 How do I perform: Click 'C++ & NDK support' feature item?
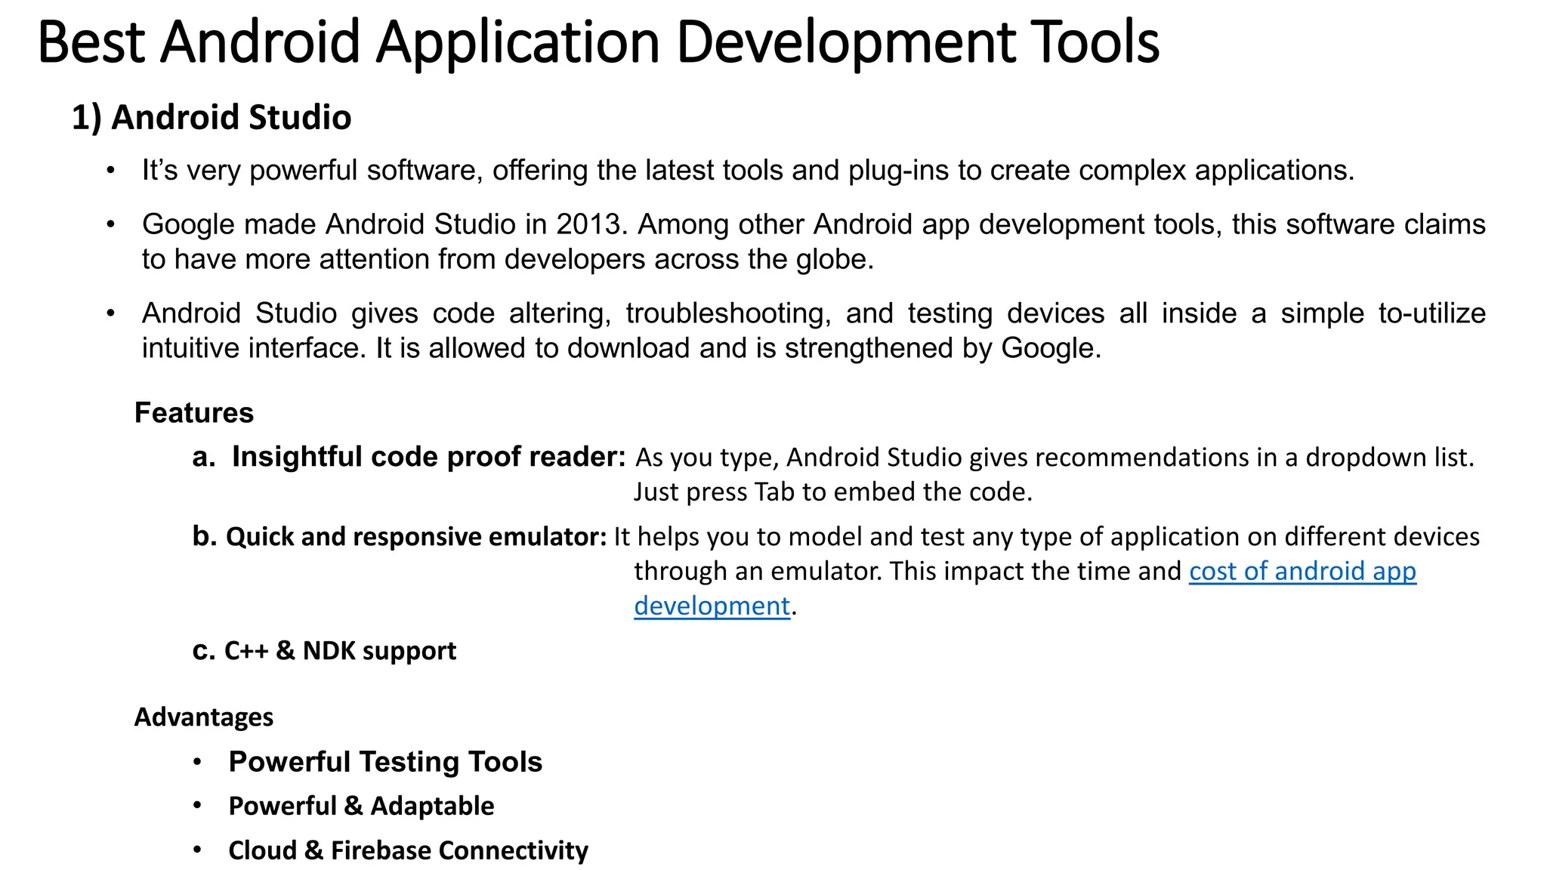pos(341,651)
